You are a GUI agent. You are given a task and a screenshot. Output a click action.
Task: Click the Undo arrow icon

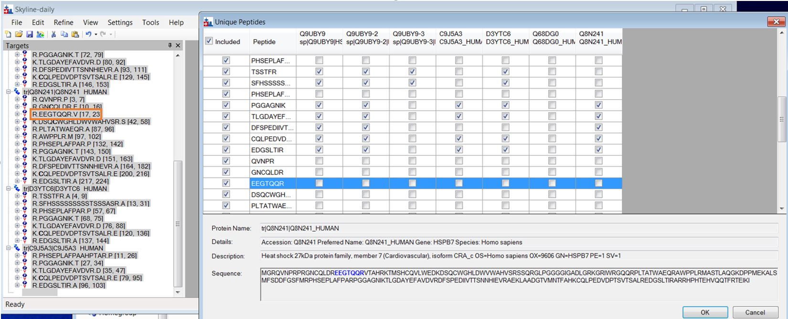coord(88,34)
